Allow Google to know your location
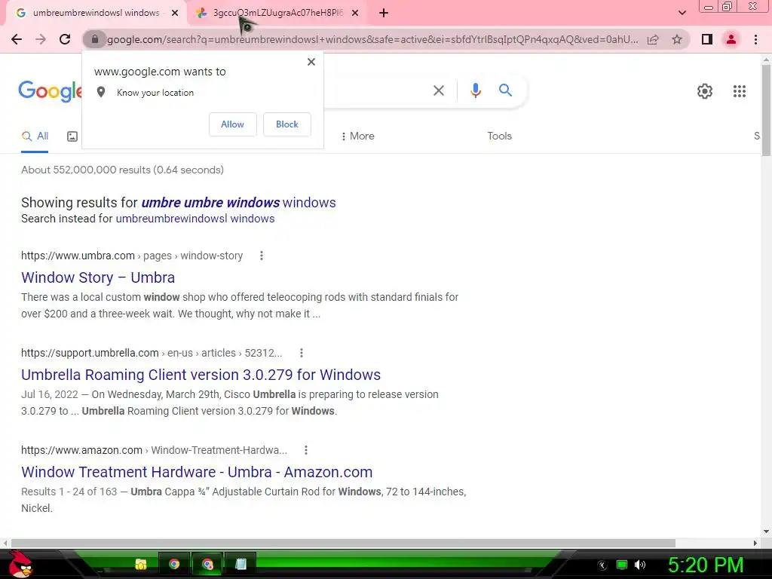The image size is (772, 579). pyautogui.click(x=232, y=124)
